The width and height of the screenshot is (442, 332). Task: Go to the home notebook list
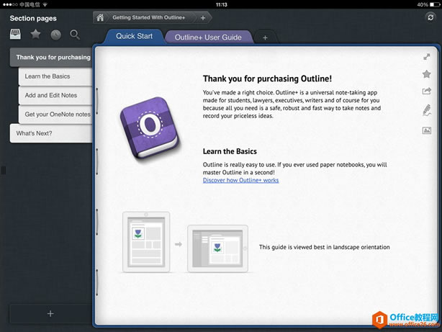[100, 17]
